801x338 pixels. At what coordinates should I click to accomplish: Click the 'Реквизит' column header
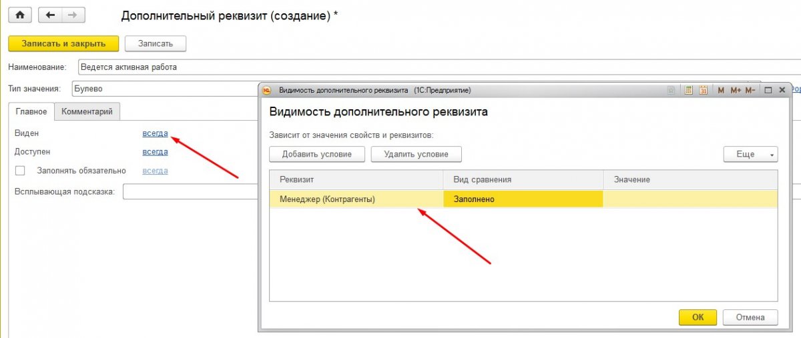pos(356,180)
